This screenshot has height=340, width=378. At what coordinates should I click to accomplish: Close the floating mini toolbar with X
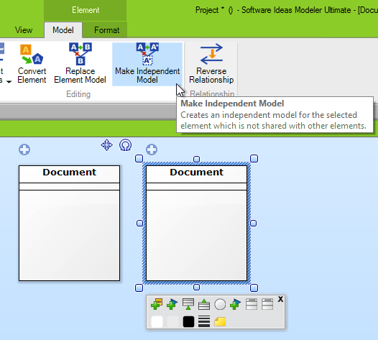tap(280, 299)
